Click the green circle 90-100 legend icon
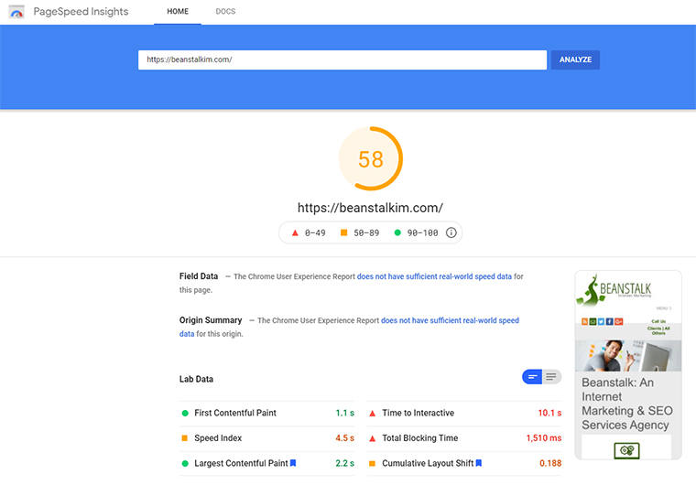The width and height of the screenshot is (696, 485). pos(397,232)
